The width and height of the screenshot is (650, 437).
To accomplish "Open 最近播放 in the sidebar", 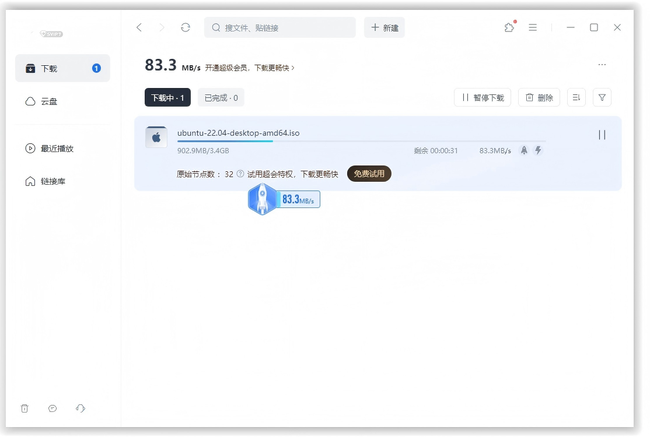I will (x=62, y=149).
